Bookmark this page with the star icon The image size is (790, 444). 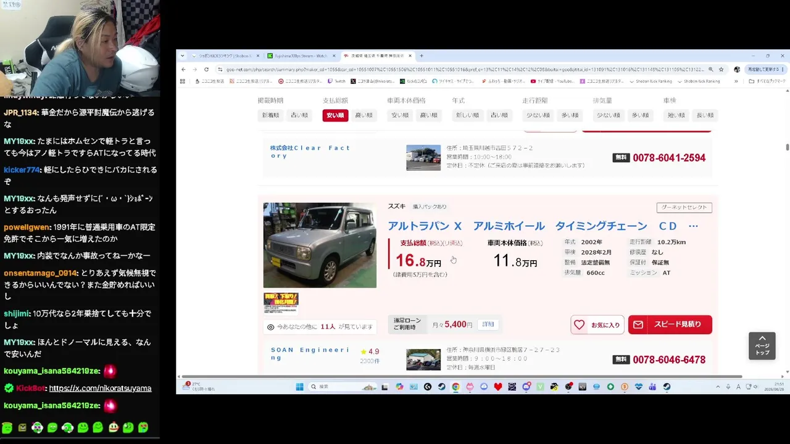pyautogui.click(x=721, y=70)
